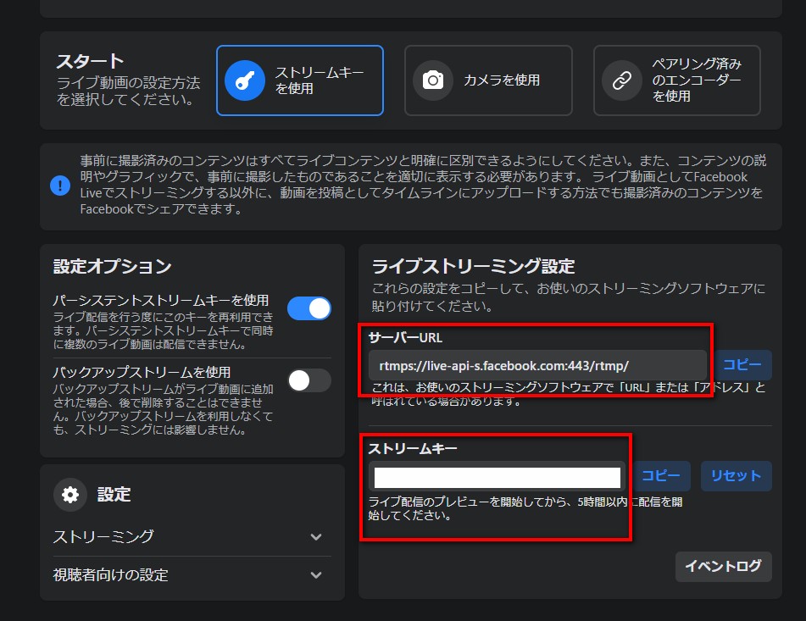Click the ストリームキー input field
806x621 pixels.
pos(497,477)
